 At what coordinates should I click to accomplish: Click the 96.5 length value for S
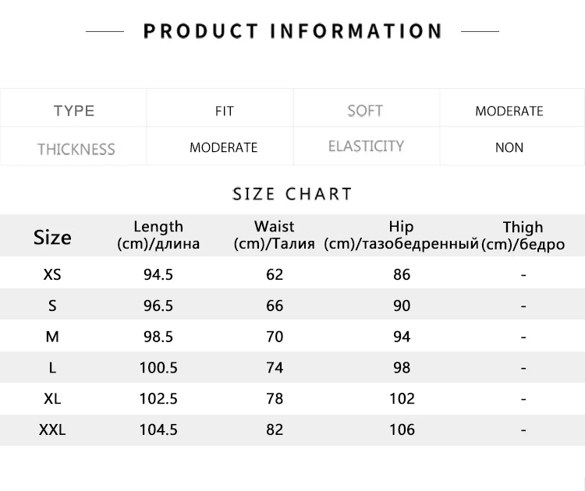[158, 306]
